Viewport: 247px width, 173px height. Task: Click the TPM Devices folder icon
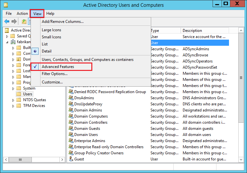[19, 106]
